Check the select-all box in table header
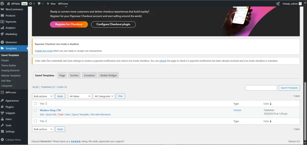The height and width of the screenshot is (145, 307). [x=35, y=104]
